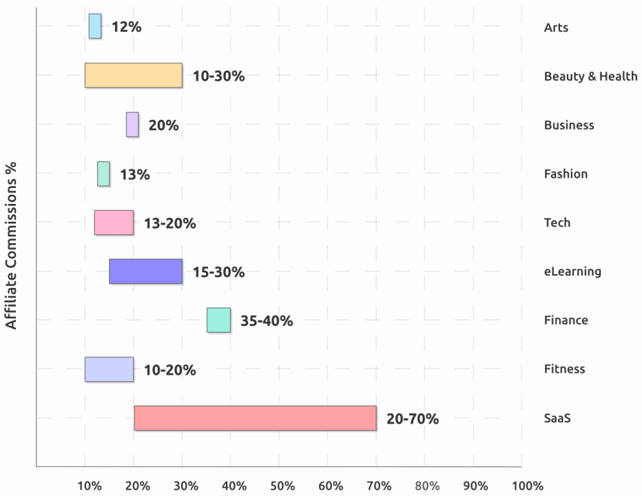Select the teal Finance bar
Image resolution: width=642 pixels, height=496 pixels.
tap(219, 320)
